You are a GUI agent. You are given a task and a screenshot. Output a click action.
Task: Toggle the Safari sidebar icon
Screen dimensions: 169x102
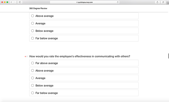pos(20,2)
